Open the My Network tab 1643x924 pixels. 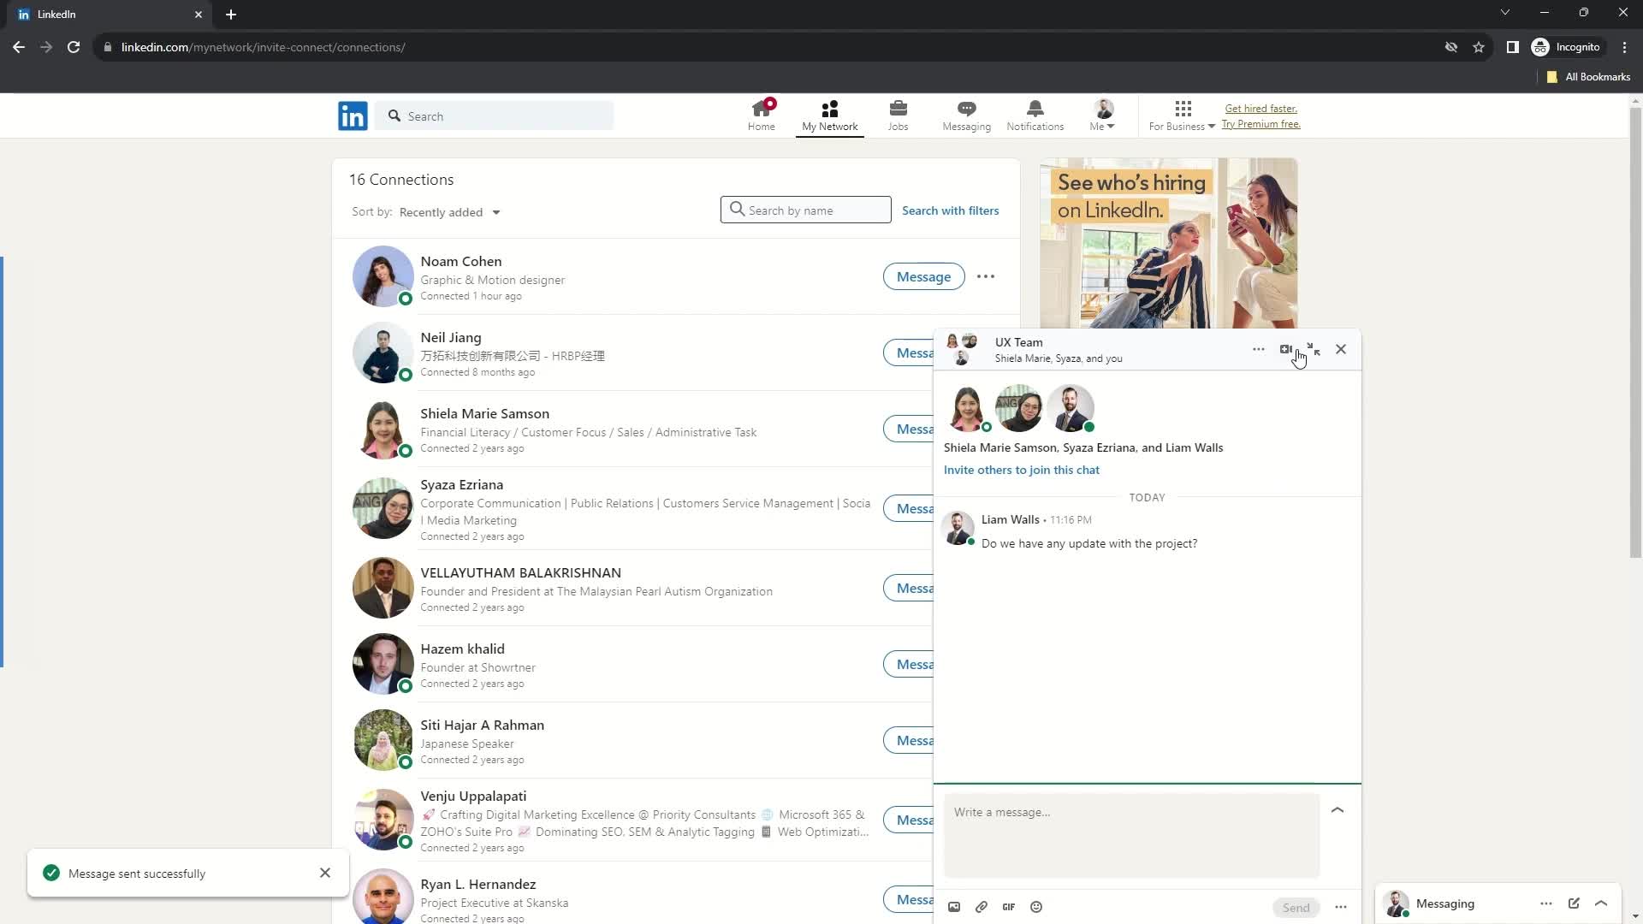pos(829,115)
